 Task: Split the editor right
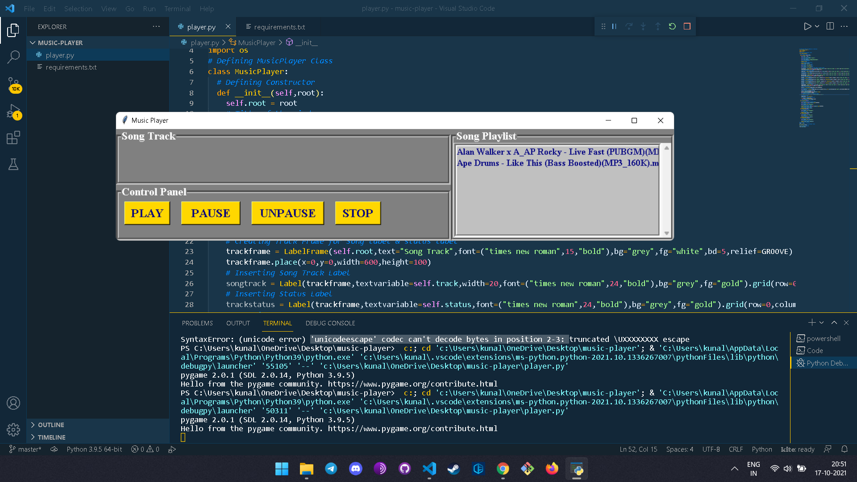pos(830,26)
